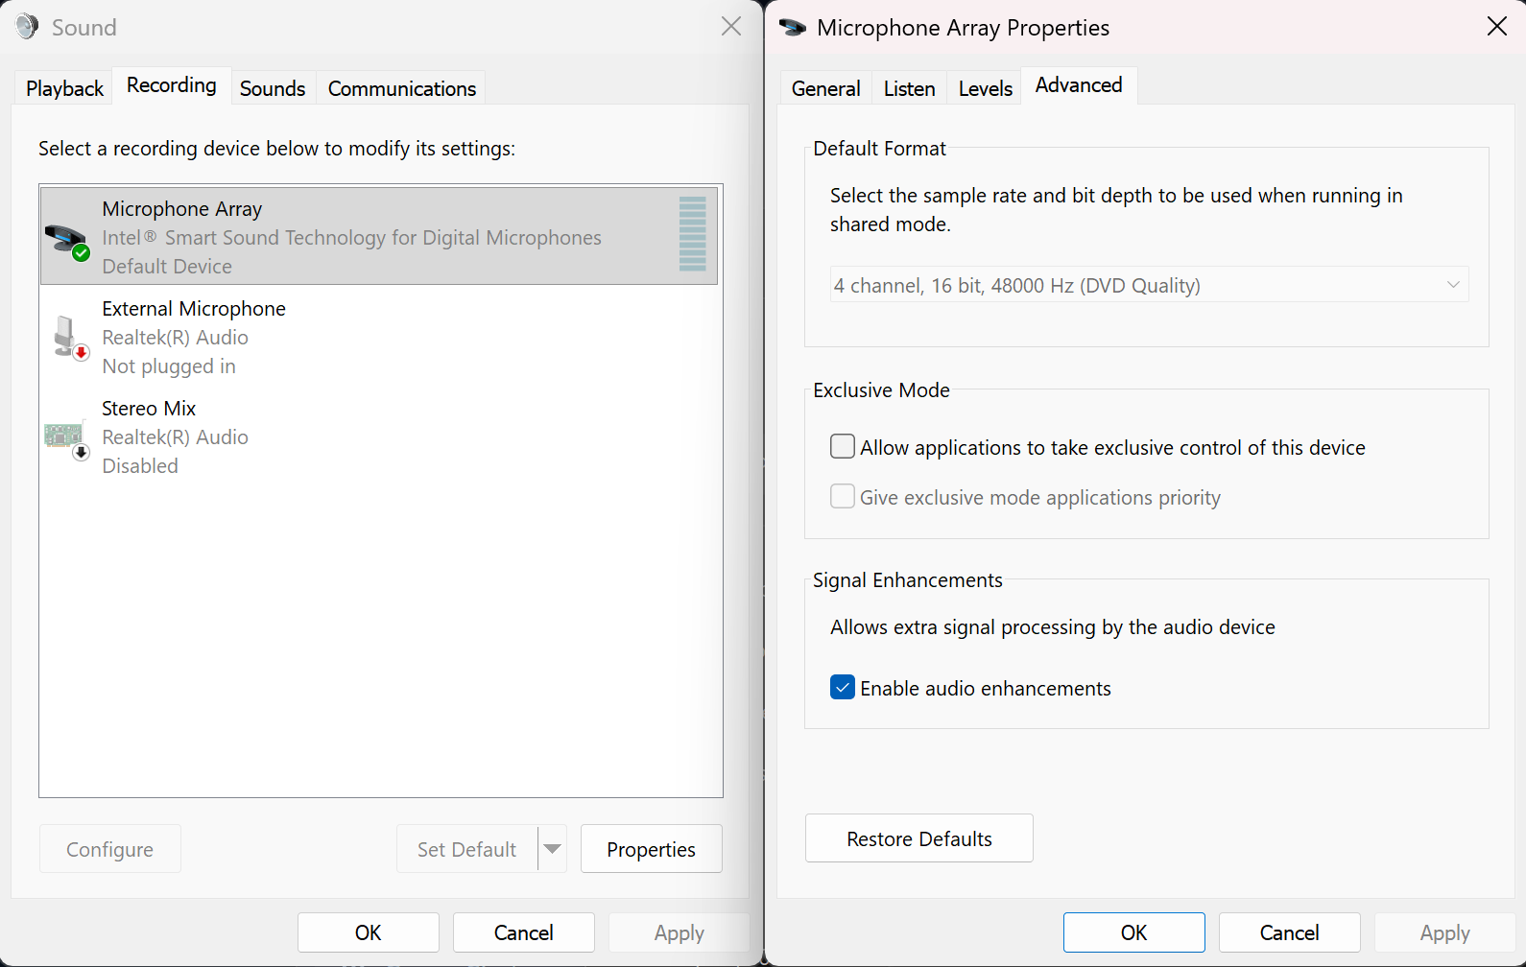Click the Stereo Mix sound card icon

coord(65,437)
